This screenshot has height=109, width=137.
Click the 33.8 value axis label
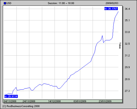(127, 32)
